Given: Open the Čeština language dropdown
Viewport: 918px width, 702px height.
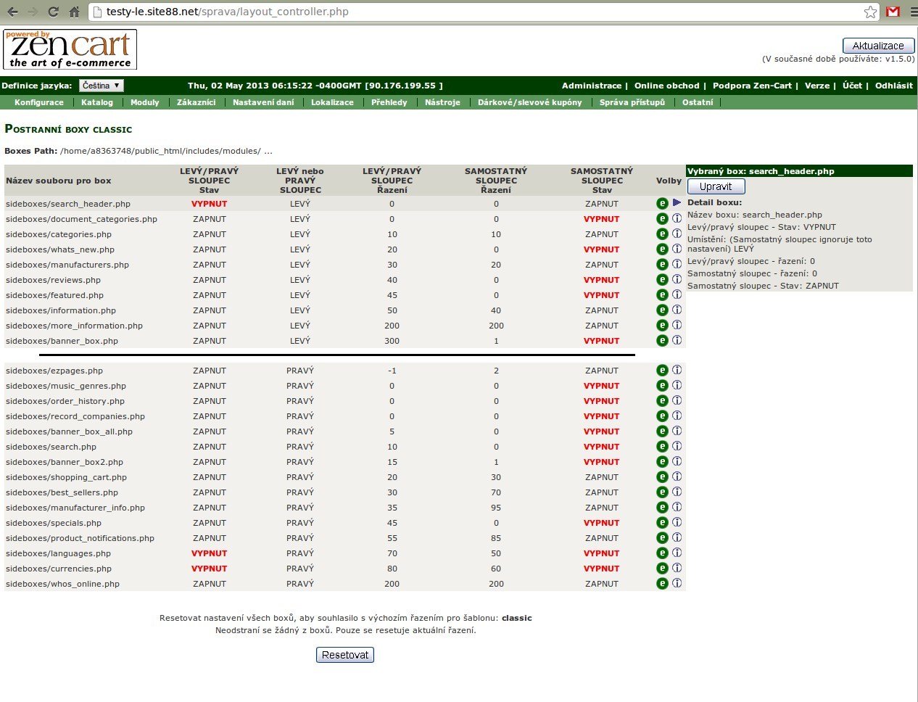Looking at the screenshot, I should [101, 86].
